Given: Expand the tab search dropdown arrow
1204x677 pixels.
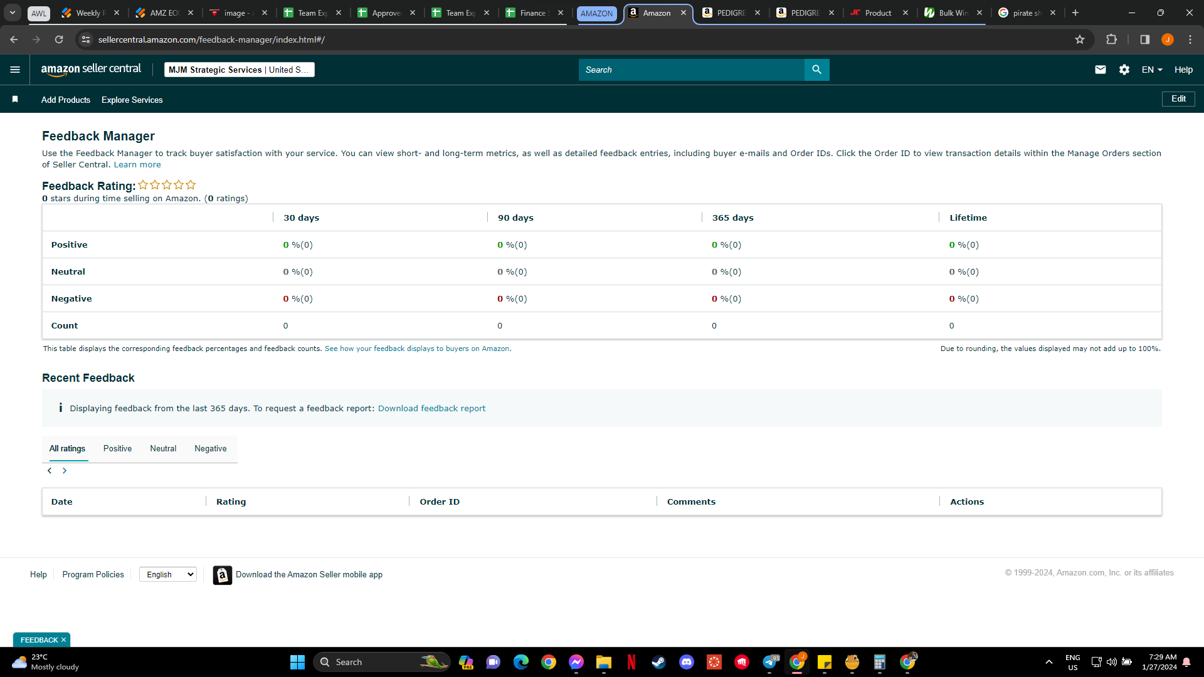Looking at the screenshot, I should pos(13,13).
